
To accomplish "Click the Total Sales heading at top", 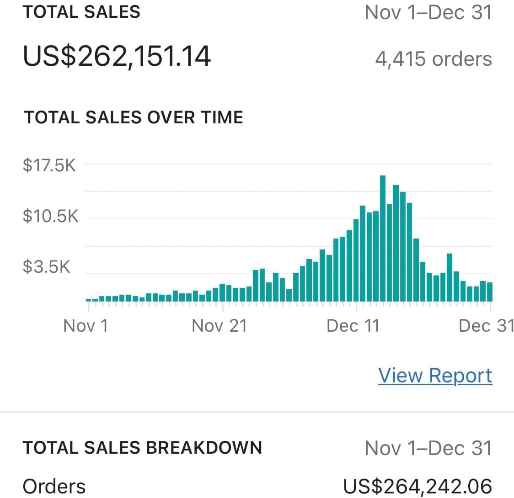I will pos(82,12).
